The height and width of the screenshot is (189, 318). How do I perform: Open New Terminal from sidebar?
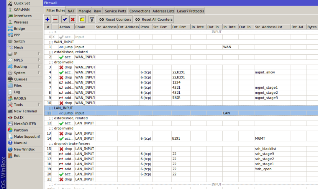coord(25,111)
